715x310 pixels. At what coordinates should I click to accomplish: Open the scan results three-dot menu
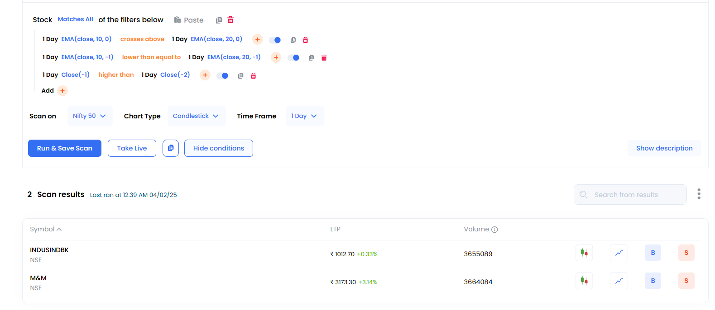699,194
